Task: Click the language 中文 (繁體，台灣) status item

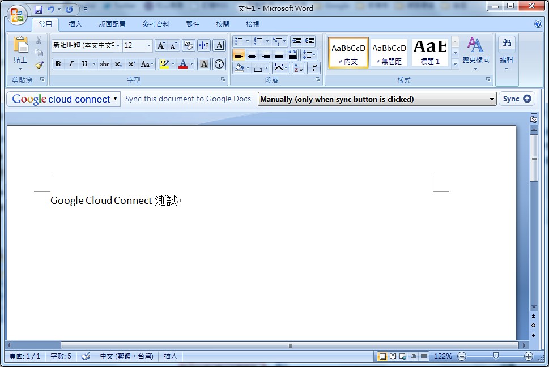Action: 127,356
